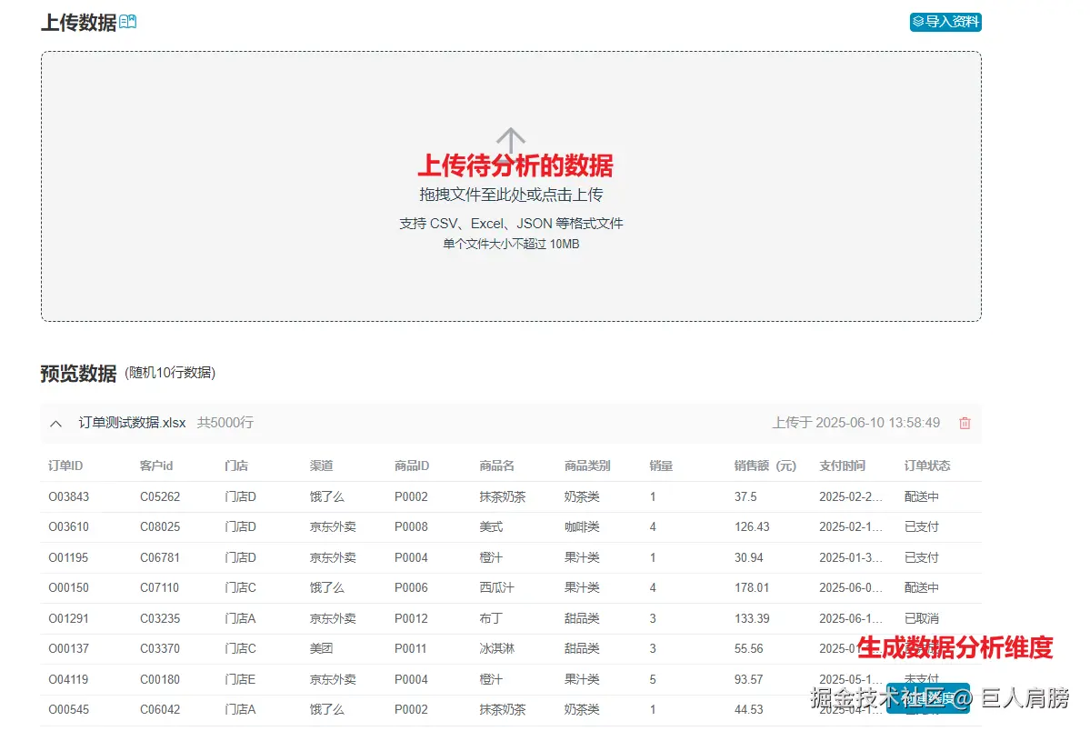Image resolution: width=1090 pixels, height=731 pixels.
Task: Click the 美团 channel cell
Action: [321, 649]
